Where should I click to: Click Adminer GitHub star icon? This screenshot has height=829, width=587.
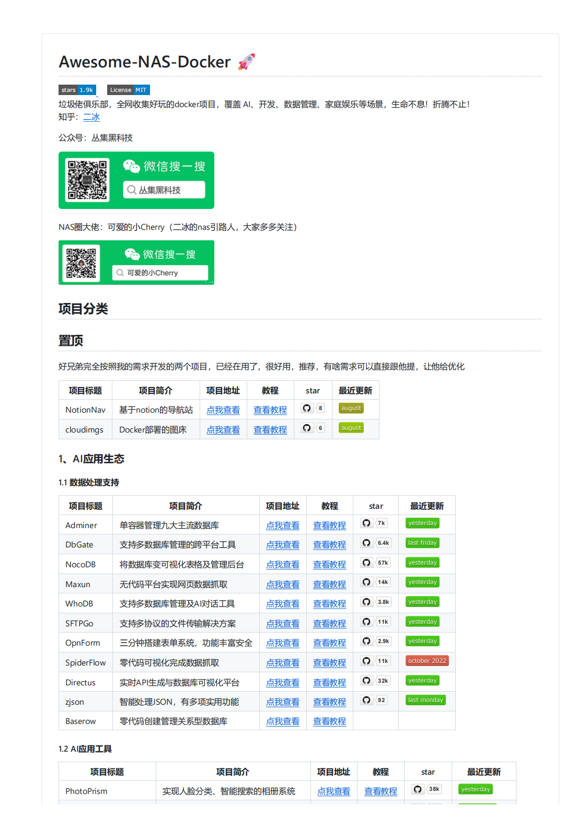366,523
